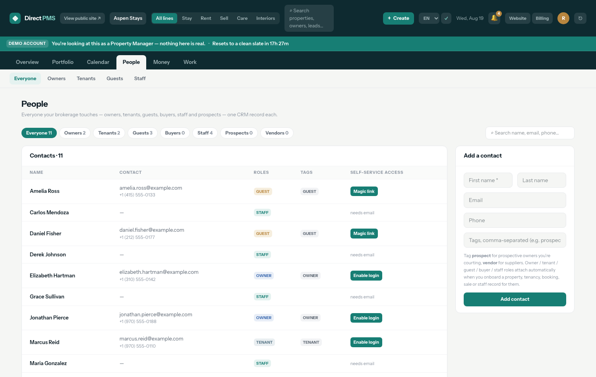Toggle the Guests 3 filter chip
Image resolution: width=596 pixels, height=377 pixels.
pos(143,133)
